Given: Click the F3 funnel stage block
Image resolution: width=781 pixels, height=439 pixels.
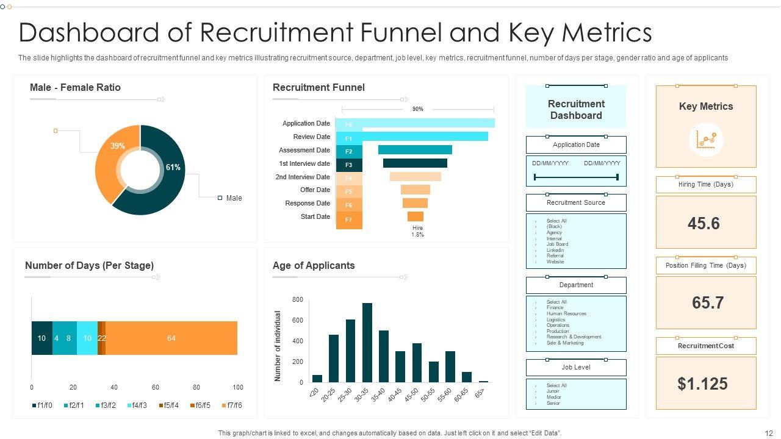Looking at the screenshot, I should coord(349,165).
